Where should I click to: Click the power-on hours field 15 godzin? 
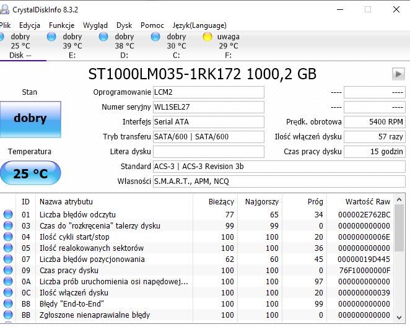[375, 152]
